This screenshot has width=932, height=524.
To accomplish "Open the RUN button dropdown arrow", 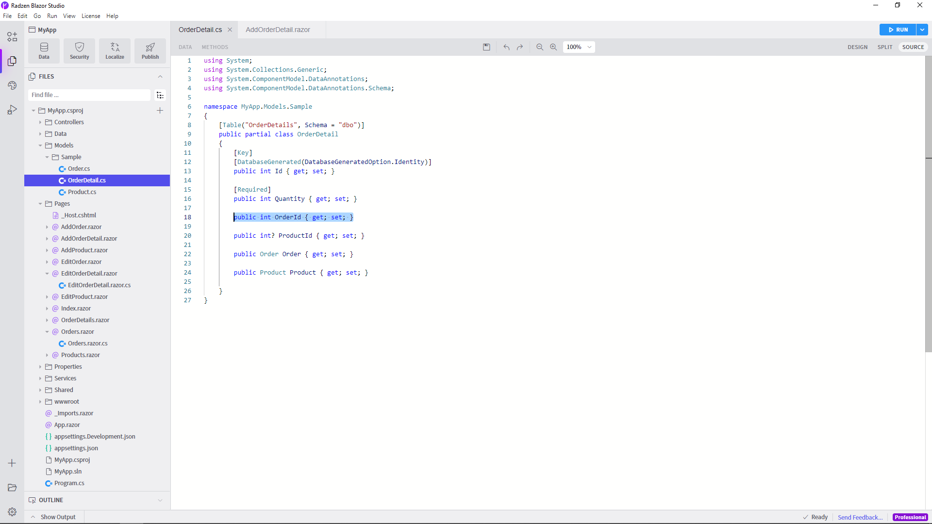I will (922, 30).
